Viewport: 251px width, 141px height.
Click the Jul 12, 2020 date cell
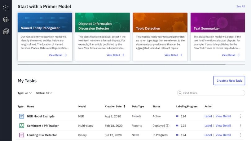click(x=113, y=135)
